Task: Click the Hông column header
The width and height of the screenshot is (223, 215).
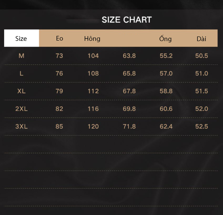Action: (92, 39)
